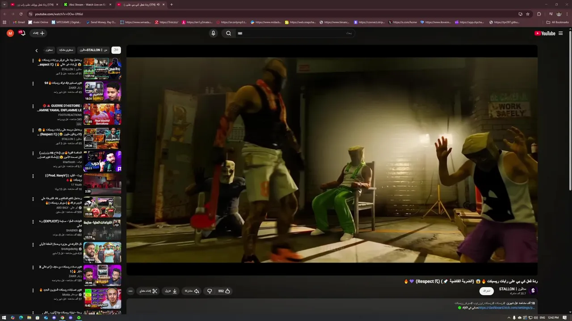Like the video with 552 likes
This screenshot has width=572, height=321.
tap(224, 291)
